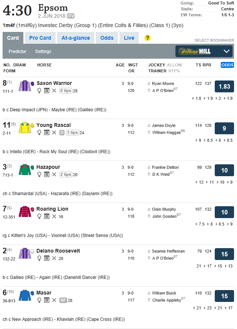Click the X icon beside Saxon Warrior
This screenshot has height=329, width=237.
tap(54, 91)
